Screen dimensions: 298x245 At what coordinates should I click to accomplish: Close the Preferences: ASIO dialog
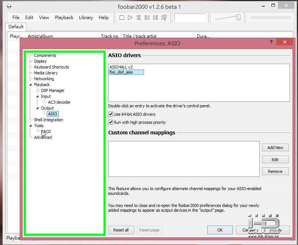(x=284, y=42)
